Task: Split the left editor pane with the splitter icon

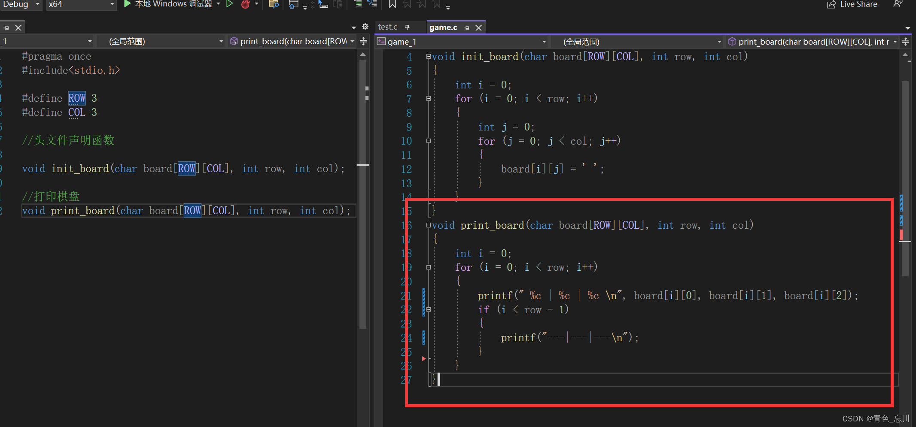Action: click(363, 41)
